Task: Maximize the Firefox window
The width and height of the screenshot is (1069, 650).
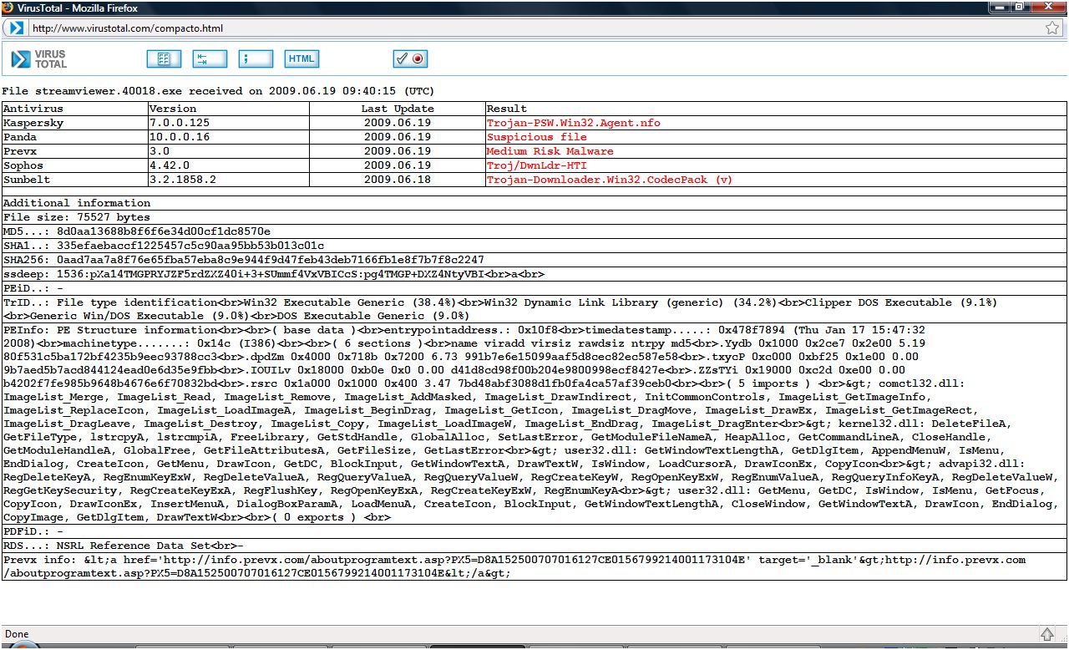Action: coord(1021,8)
